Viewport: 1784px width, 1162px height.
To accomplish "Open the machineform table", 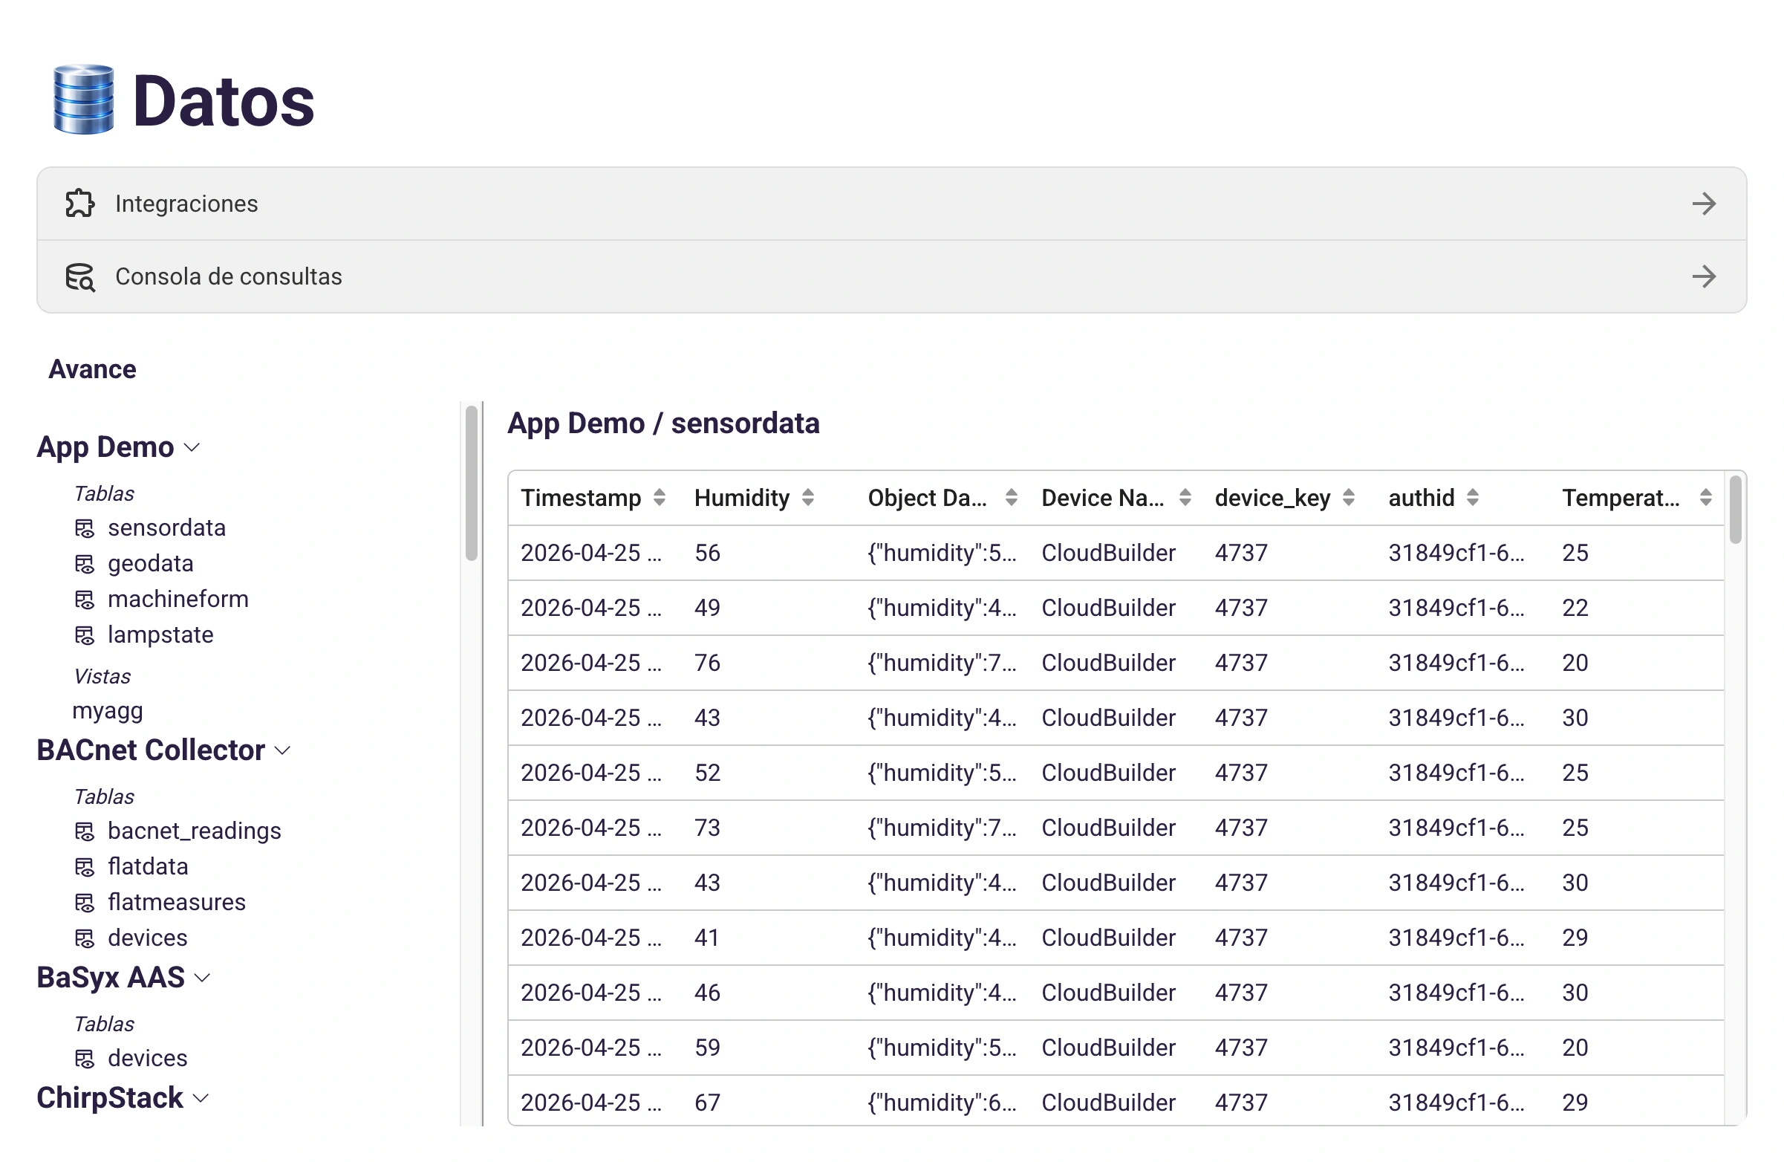I will tap(178, 599).
